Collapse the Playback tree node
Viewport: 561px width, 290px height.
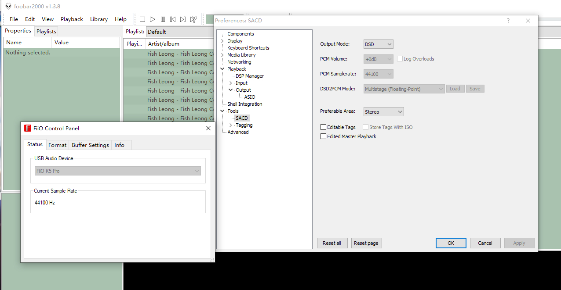click(x=222, y=69)
